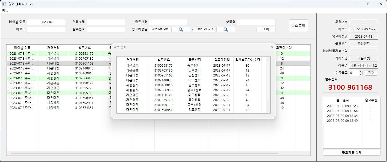Select main table row with order 3101692921
Screen dimensions: 387x162
tap(158, 103)
